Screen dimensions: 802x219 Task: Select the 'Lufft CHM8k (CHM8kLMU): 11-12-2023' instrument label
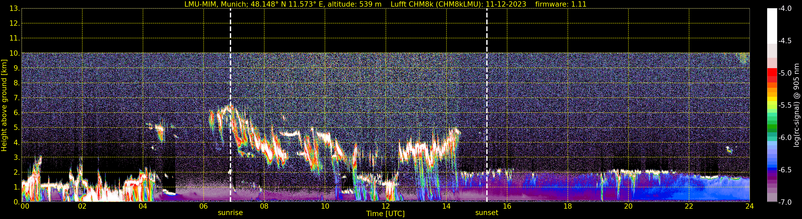(458, 4)
